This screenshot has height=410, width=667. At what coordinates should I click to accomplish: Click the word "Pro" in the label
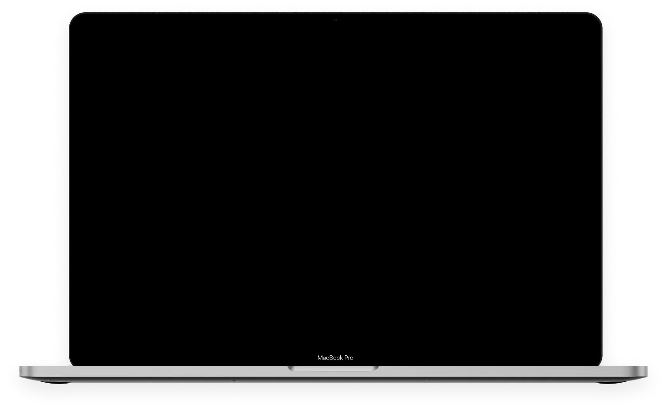click(x=349, y=358)
